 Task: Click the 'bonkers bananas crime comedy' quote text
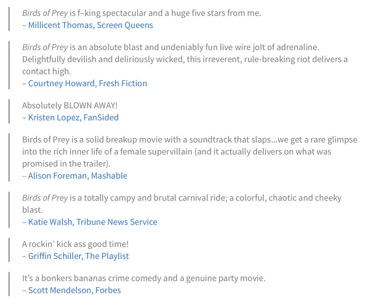click(144, 278)
